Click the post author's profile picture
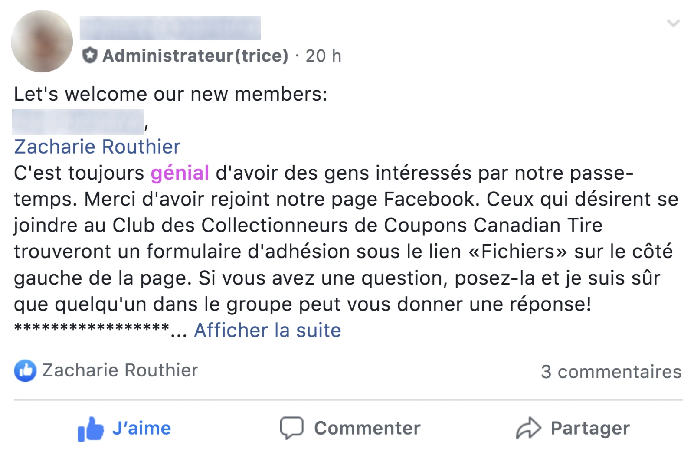Image resolution: width=694 pixels, height=455 pixels. pyautogui.click(x=42, y=42)
